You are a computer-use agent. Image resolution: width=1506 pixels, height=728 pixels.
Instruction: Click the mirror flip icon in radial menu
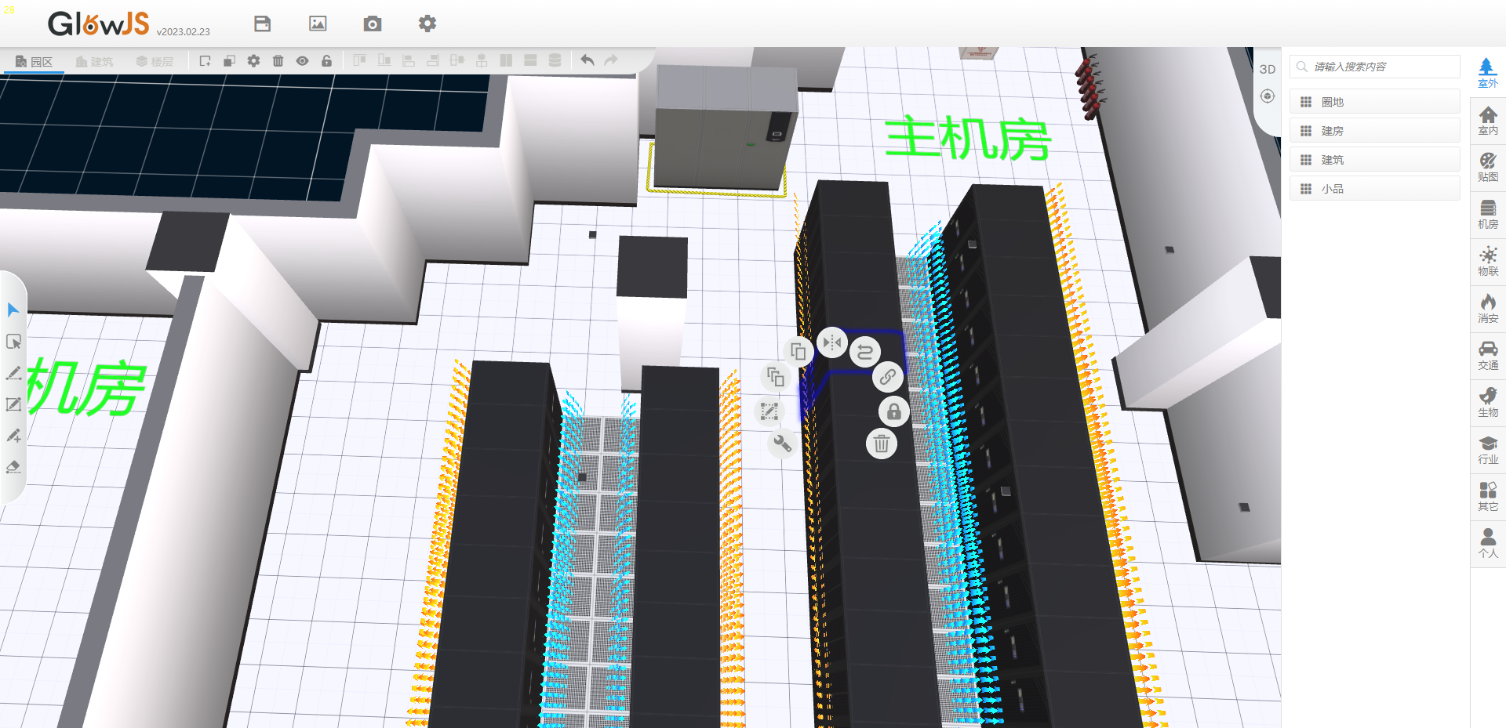pos(832,343)
